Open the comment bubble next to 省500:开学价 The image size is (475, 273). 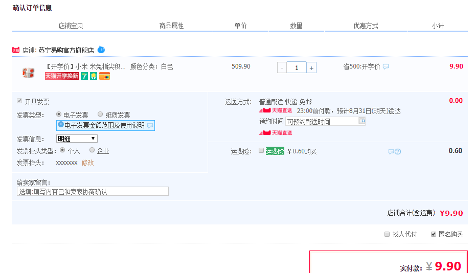[x=386, y=66]
